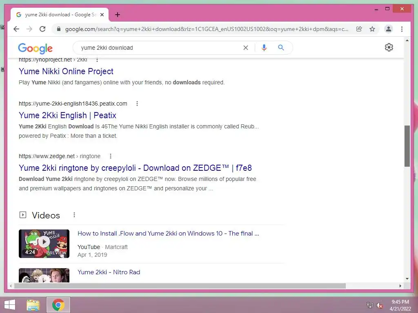View site information via lock icon
The image size is (418, 313).
59,29
